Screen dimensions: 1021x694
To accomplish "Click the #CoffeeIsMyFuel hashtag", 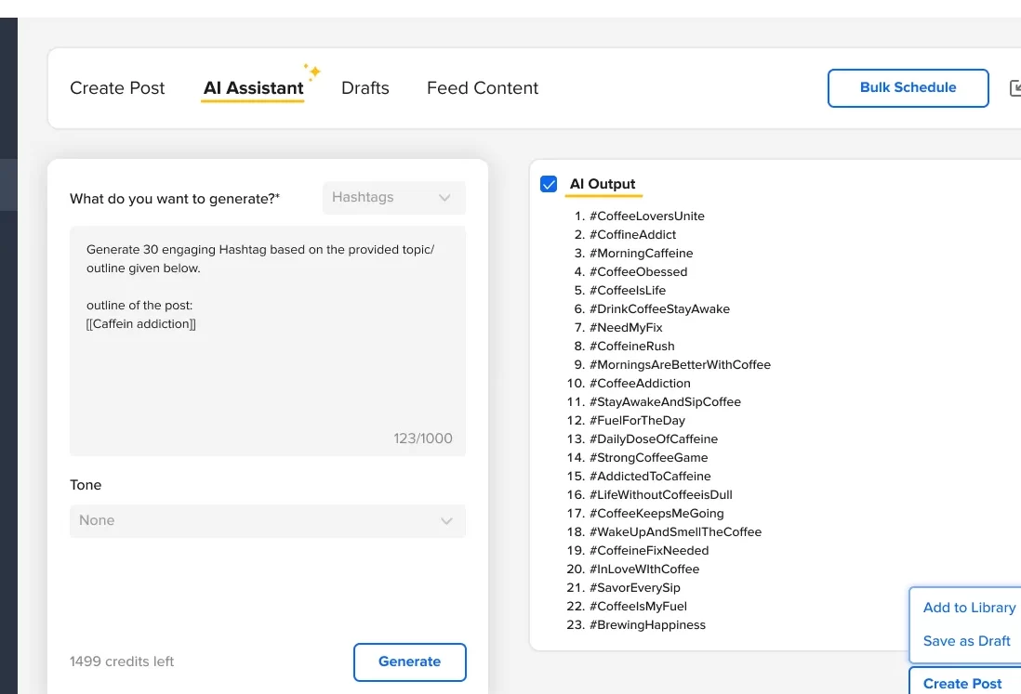I will click(638, 606).
